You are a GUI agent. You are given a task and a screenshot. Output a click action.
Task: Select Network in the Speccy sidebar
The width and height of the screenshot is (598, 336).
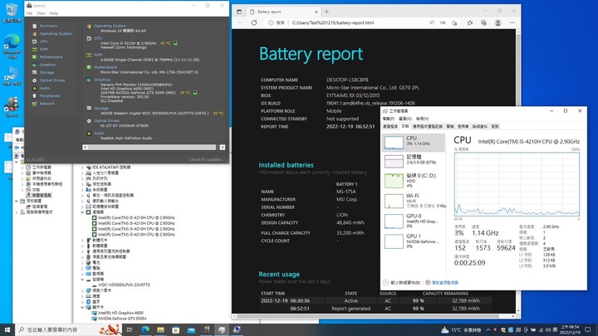47,104
